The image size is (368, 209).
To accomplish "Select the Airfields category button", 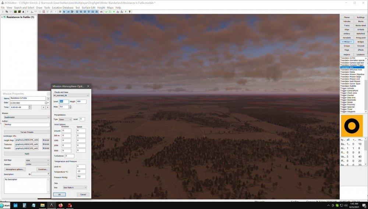I will pos(361,29).
